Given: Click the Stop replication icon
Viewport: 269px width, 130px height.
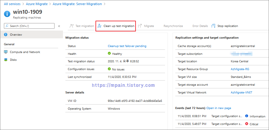Looking at the screenshot, I should click(x=213, y=26).
